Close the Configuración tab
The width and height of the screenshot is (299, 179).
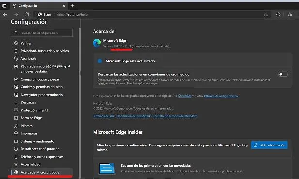click(64, 6)
